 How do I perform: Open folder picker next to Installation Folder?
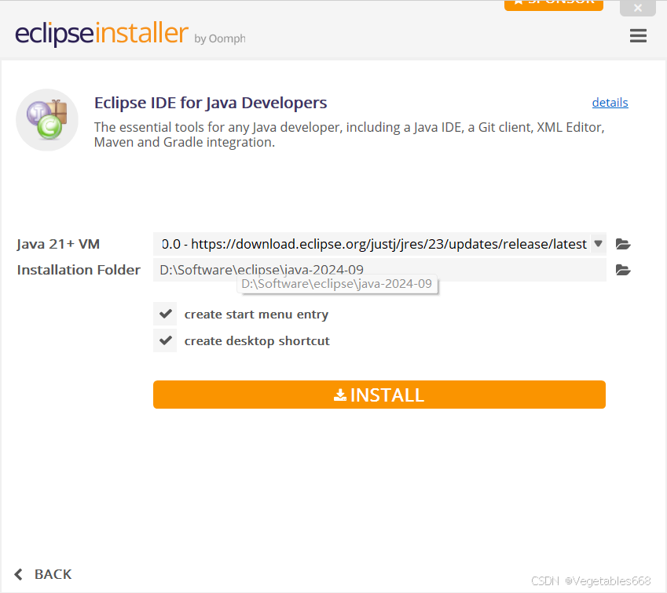623,270
